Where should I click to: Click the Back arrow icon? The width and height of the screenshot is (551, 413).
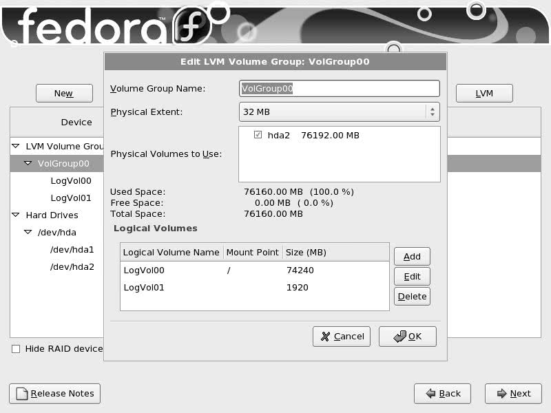[430, 394]
